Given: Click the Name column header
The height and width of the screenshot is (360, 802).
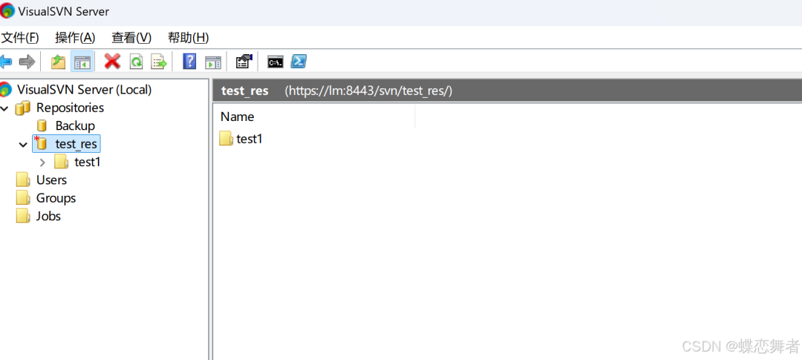Looking at the screenshot, I should point(238,117).
